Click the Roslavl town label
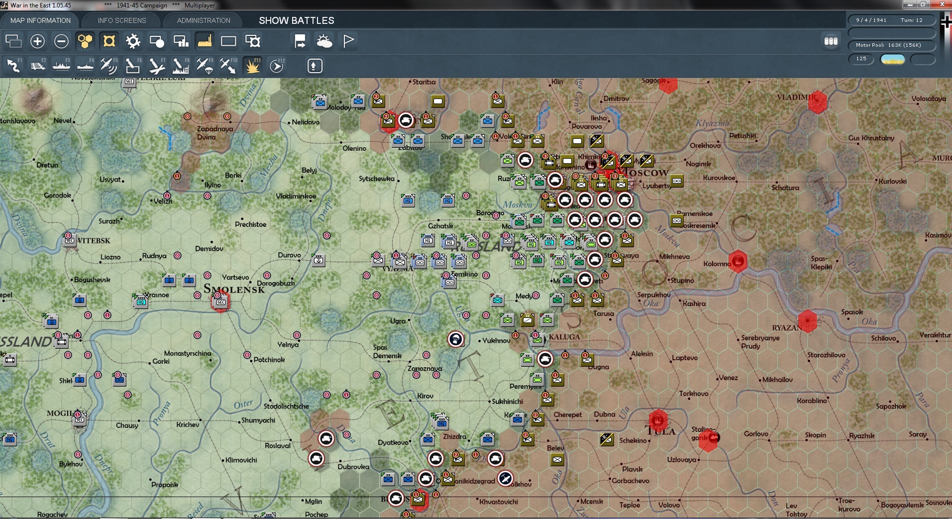Screen dimensions: 952x519 click(278, 445)
